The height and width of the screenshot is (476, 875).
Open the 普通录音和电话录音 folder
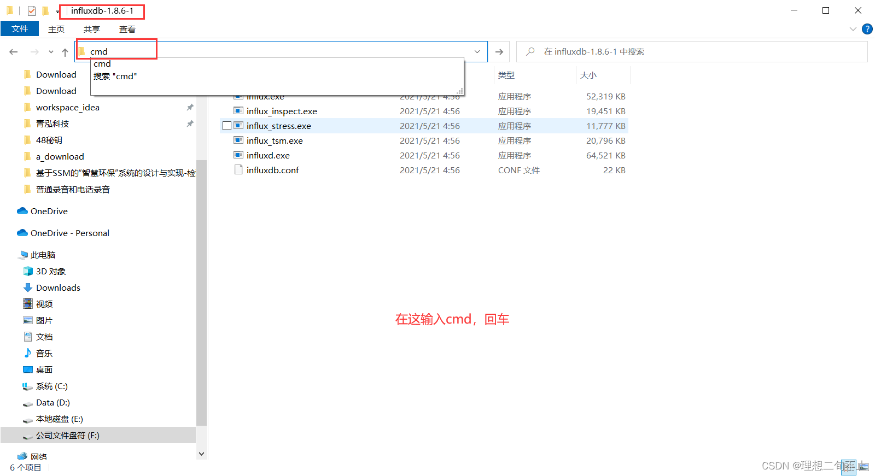click(73, 190)
